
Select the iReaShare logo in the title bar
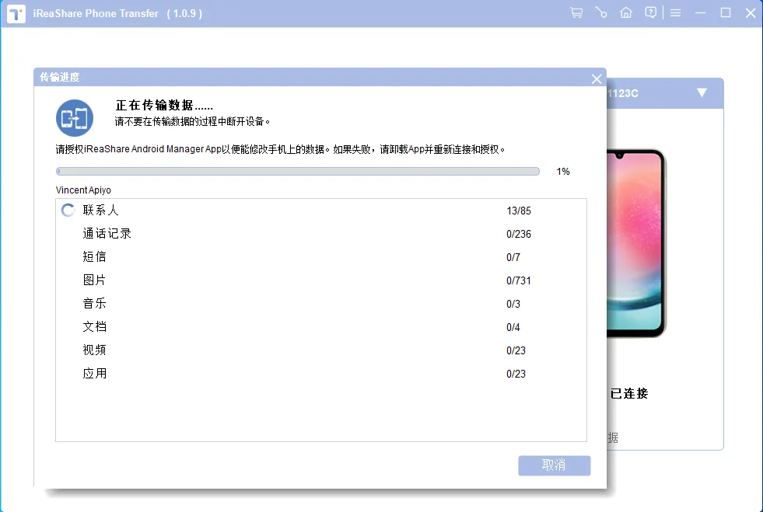pyautogui.click(x=16, y=13)
